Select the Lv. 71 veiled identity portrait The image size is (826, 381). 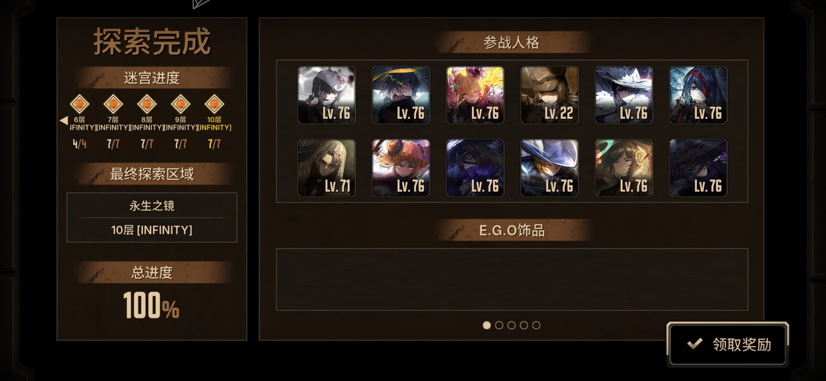point(326,168)
